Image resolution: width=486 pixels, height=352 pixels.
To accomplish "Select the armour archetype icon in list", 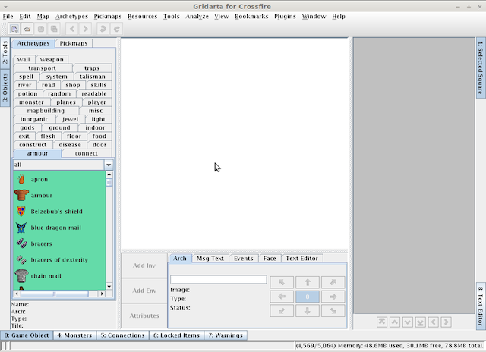I will click(21, 196).
